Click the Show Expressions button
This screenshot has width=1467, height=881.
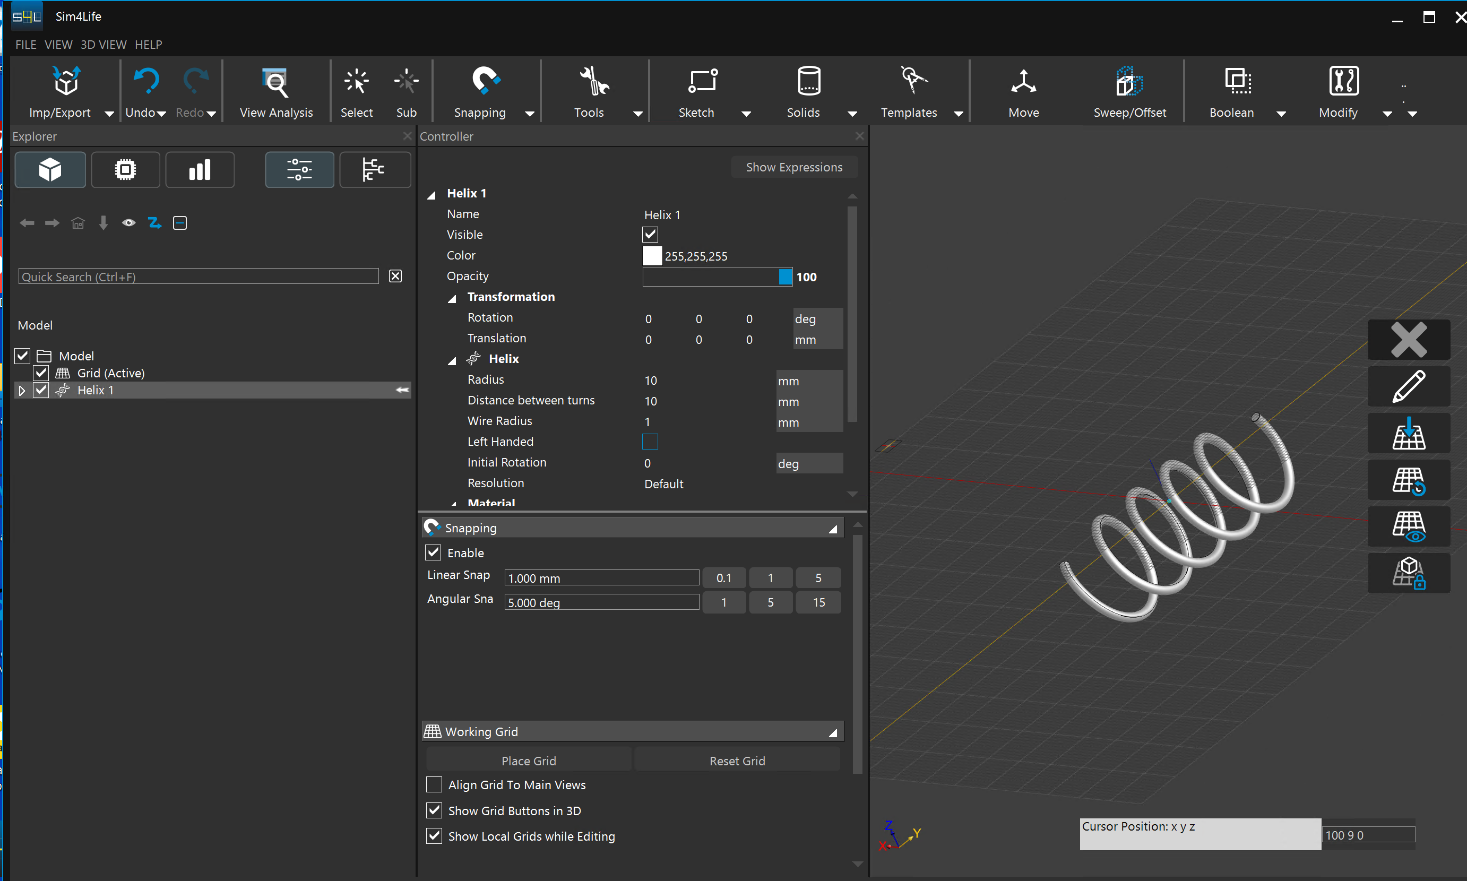click(794, 167)
